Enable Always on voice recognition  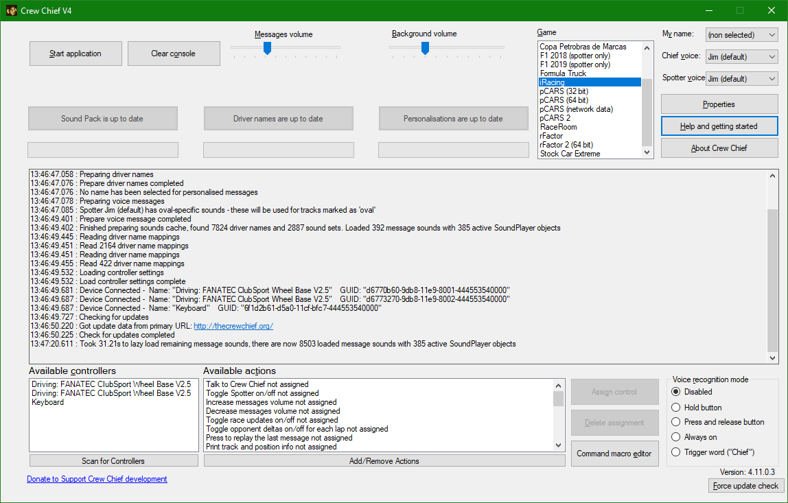pos(676,437)
